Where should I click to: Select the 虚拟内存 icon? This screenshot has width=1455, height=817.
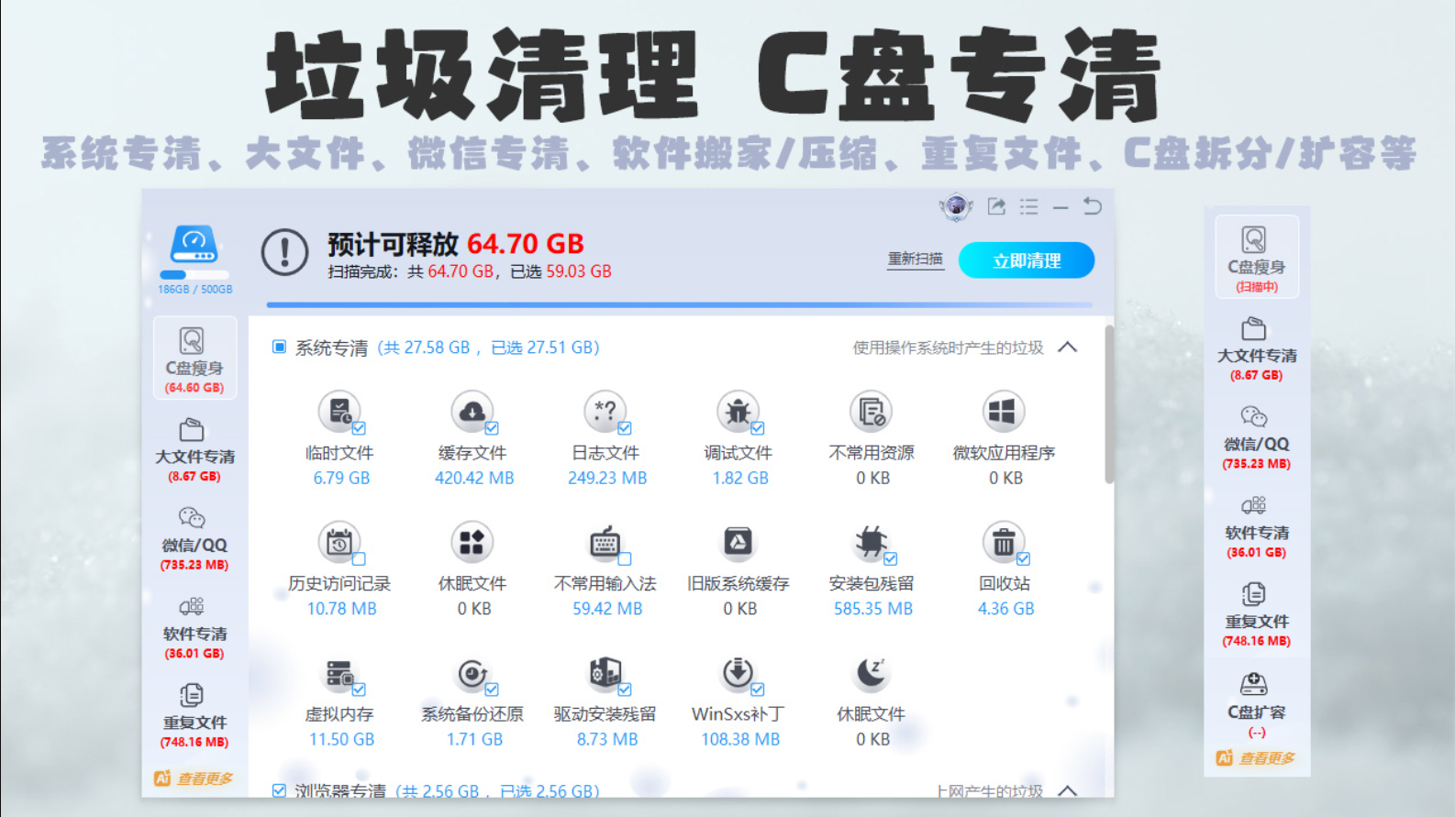(x=339, y=674)
